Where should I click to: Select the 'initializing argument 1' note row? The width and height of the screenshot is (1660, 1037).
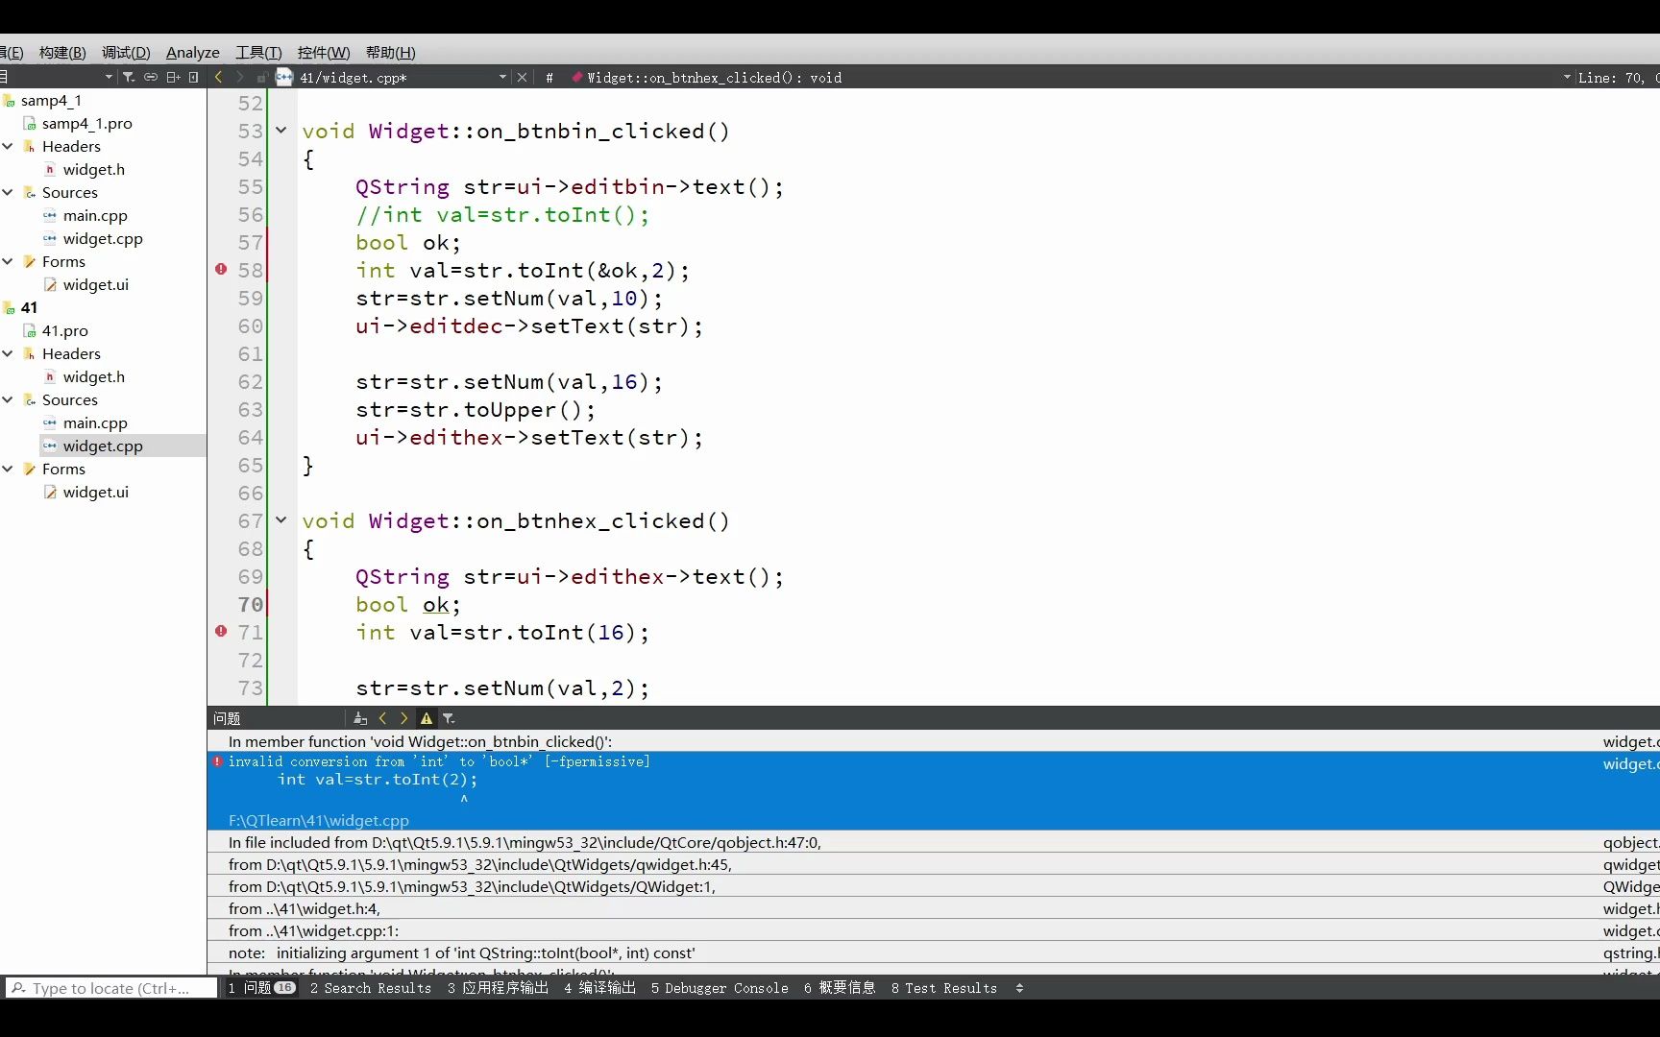coord(934,953)
